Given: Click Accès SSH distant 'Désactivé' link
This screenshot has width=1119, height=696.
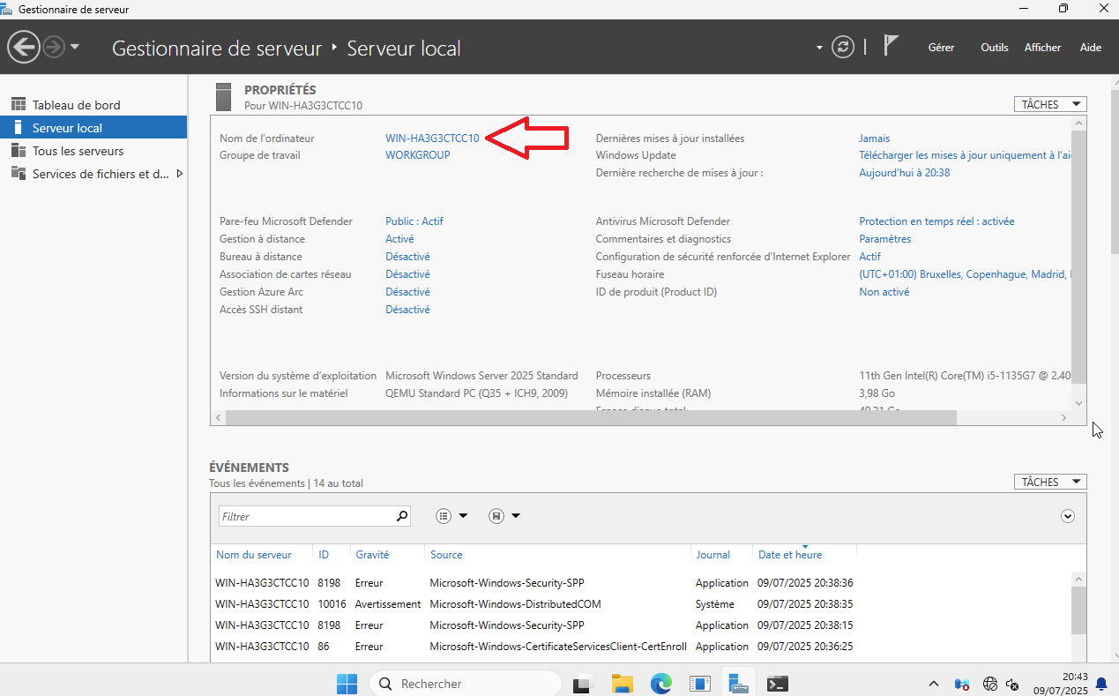Looking at the screenshot, I should coord(407,310).
